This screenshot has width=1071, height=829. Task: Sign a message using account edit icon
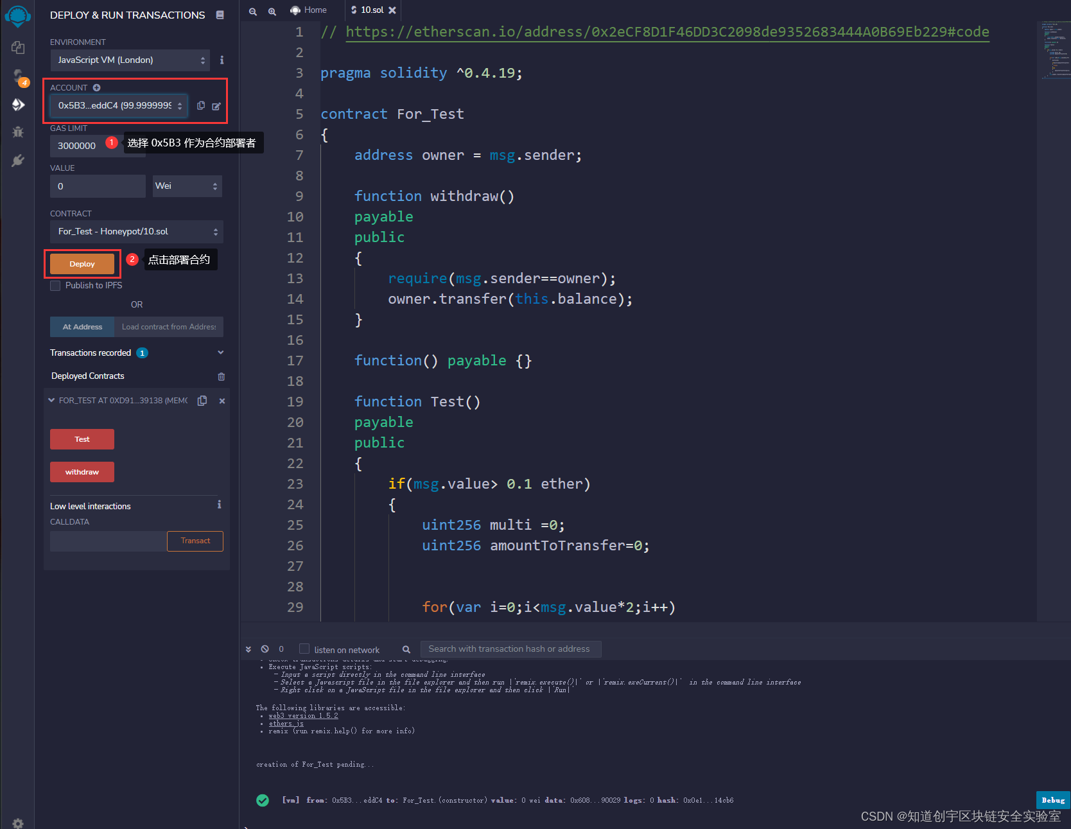(x=216, y=106)
